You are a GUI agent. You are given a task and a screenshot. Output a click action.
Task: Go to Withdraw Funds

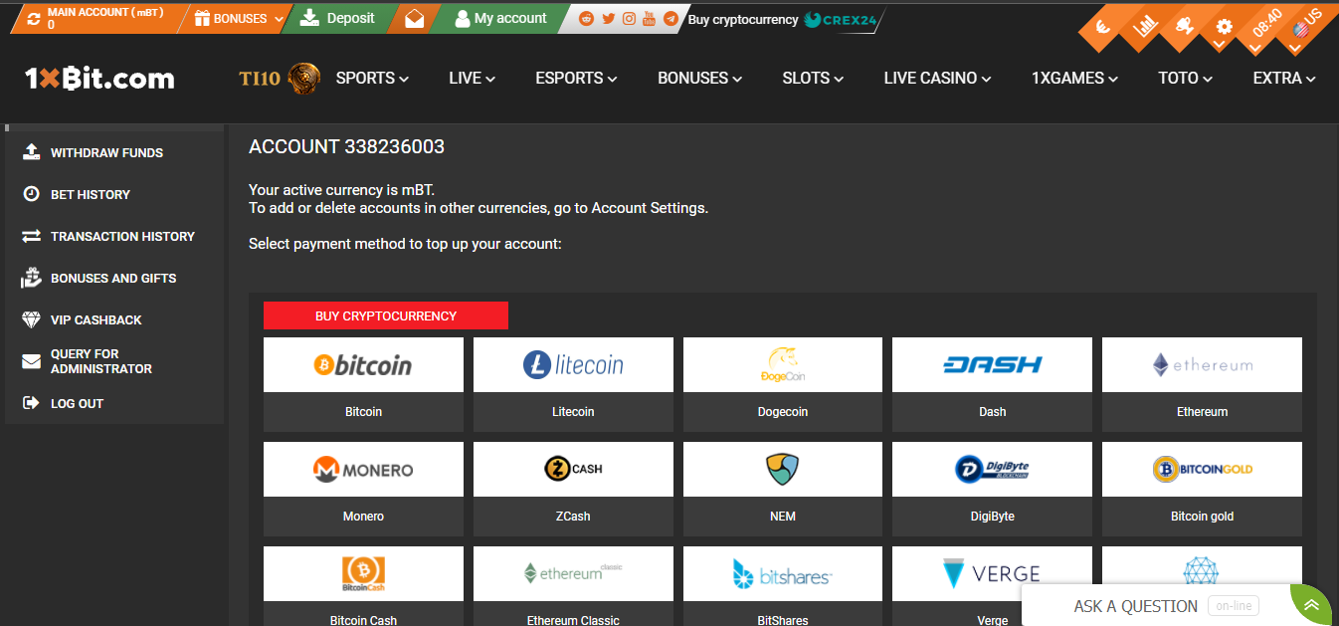(x=106, y=153)
